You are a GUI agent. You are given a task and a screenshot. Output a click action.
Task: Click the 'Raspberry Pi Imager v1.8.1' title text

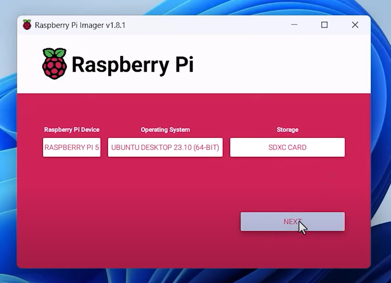(x=80, y=25)
